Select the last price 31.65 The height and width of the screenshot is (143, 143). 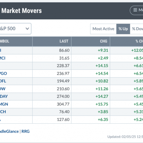click(x=64, y=58)
